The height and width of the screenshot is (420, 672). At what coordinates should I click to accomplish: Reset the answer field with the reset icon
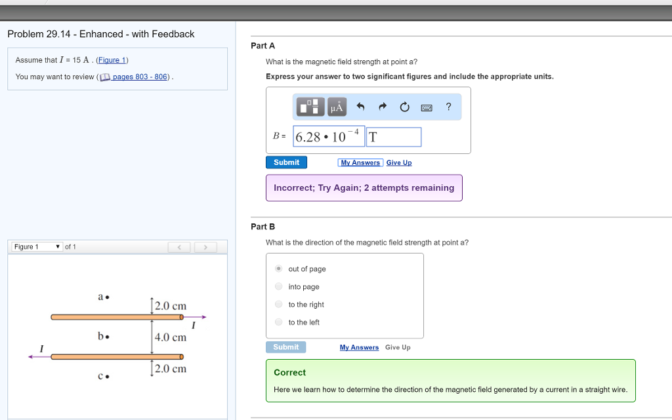[x=405, y=107]
